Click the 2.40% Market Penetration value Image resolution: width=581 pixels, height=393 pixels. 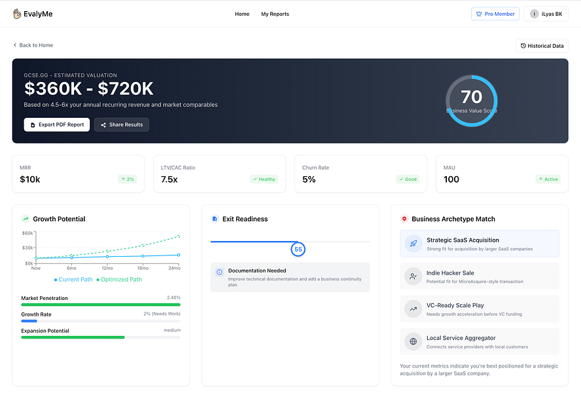173,297
